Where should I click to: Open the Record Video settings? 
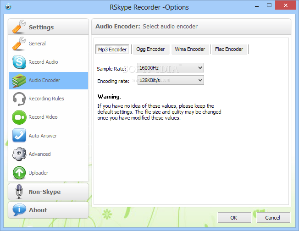pyautogui.click(x=48, y=117)
